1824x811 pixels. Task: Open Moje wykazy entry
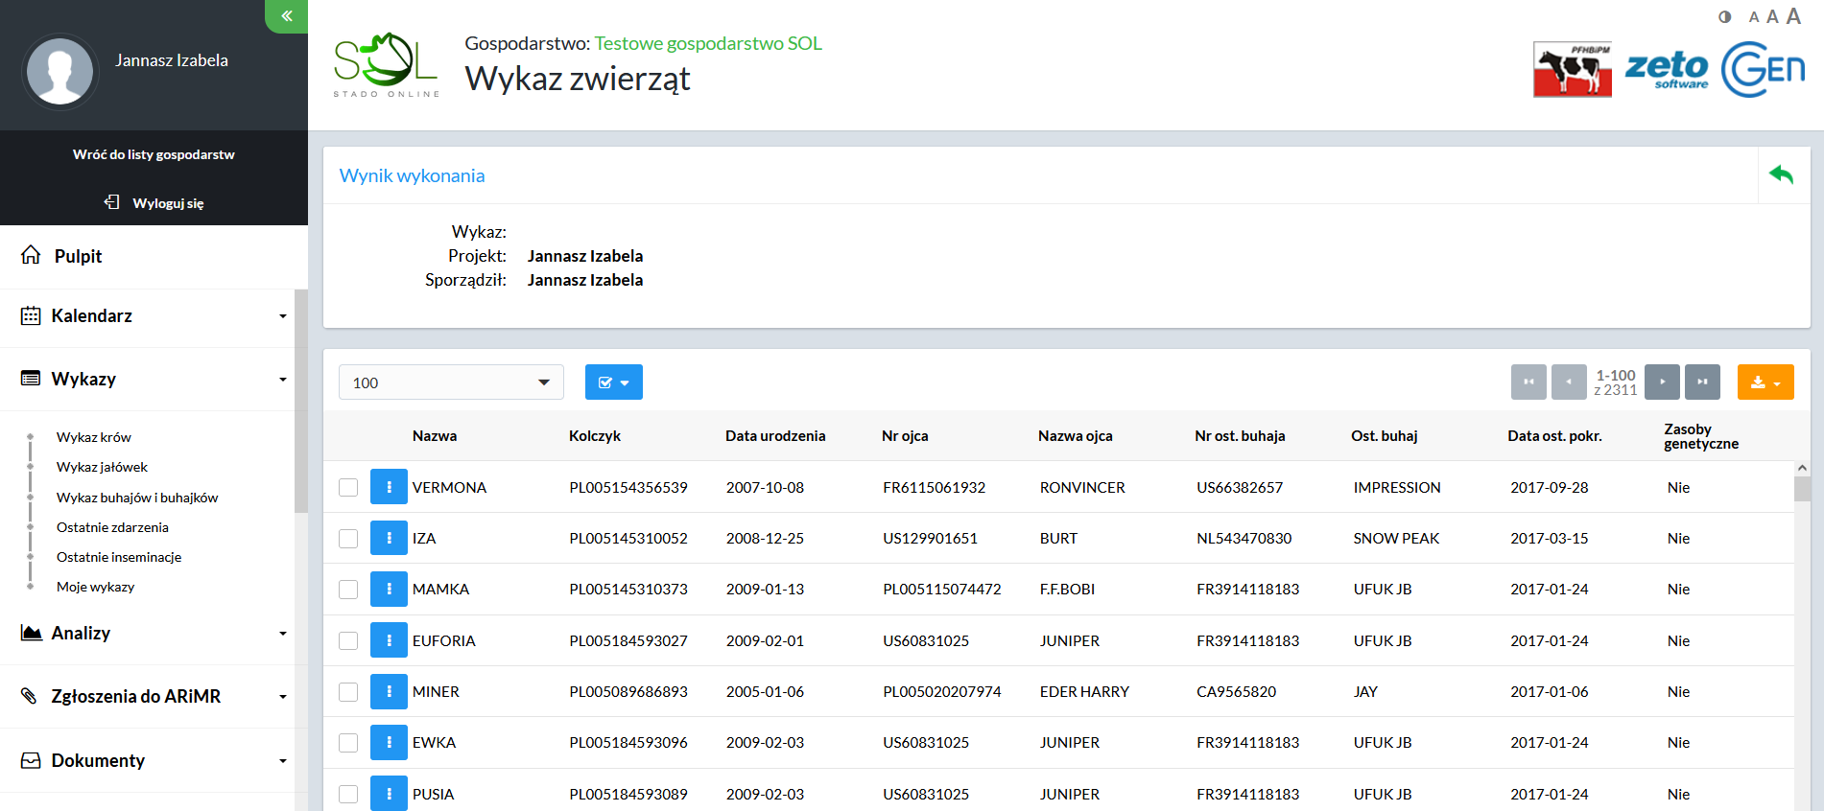coord(96,587)
